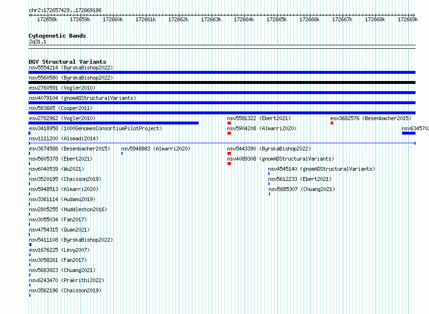This screenshot has height=314, width=429.
Task: Click the 2q31.1 band label
Action: click(x=38, y=41)
